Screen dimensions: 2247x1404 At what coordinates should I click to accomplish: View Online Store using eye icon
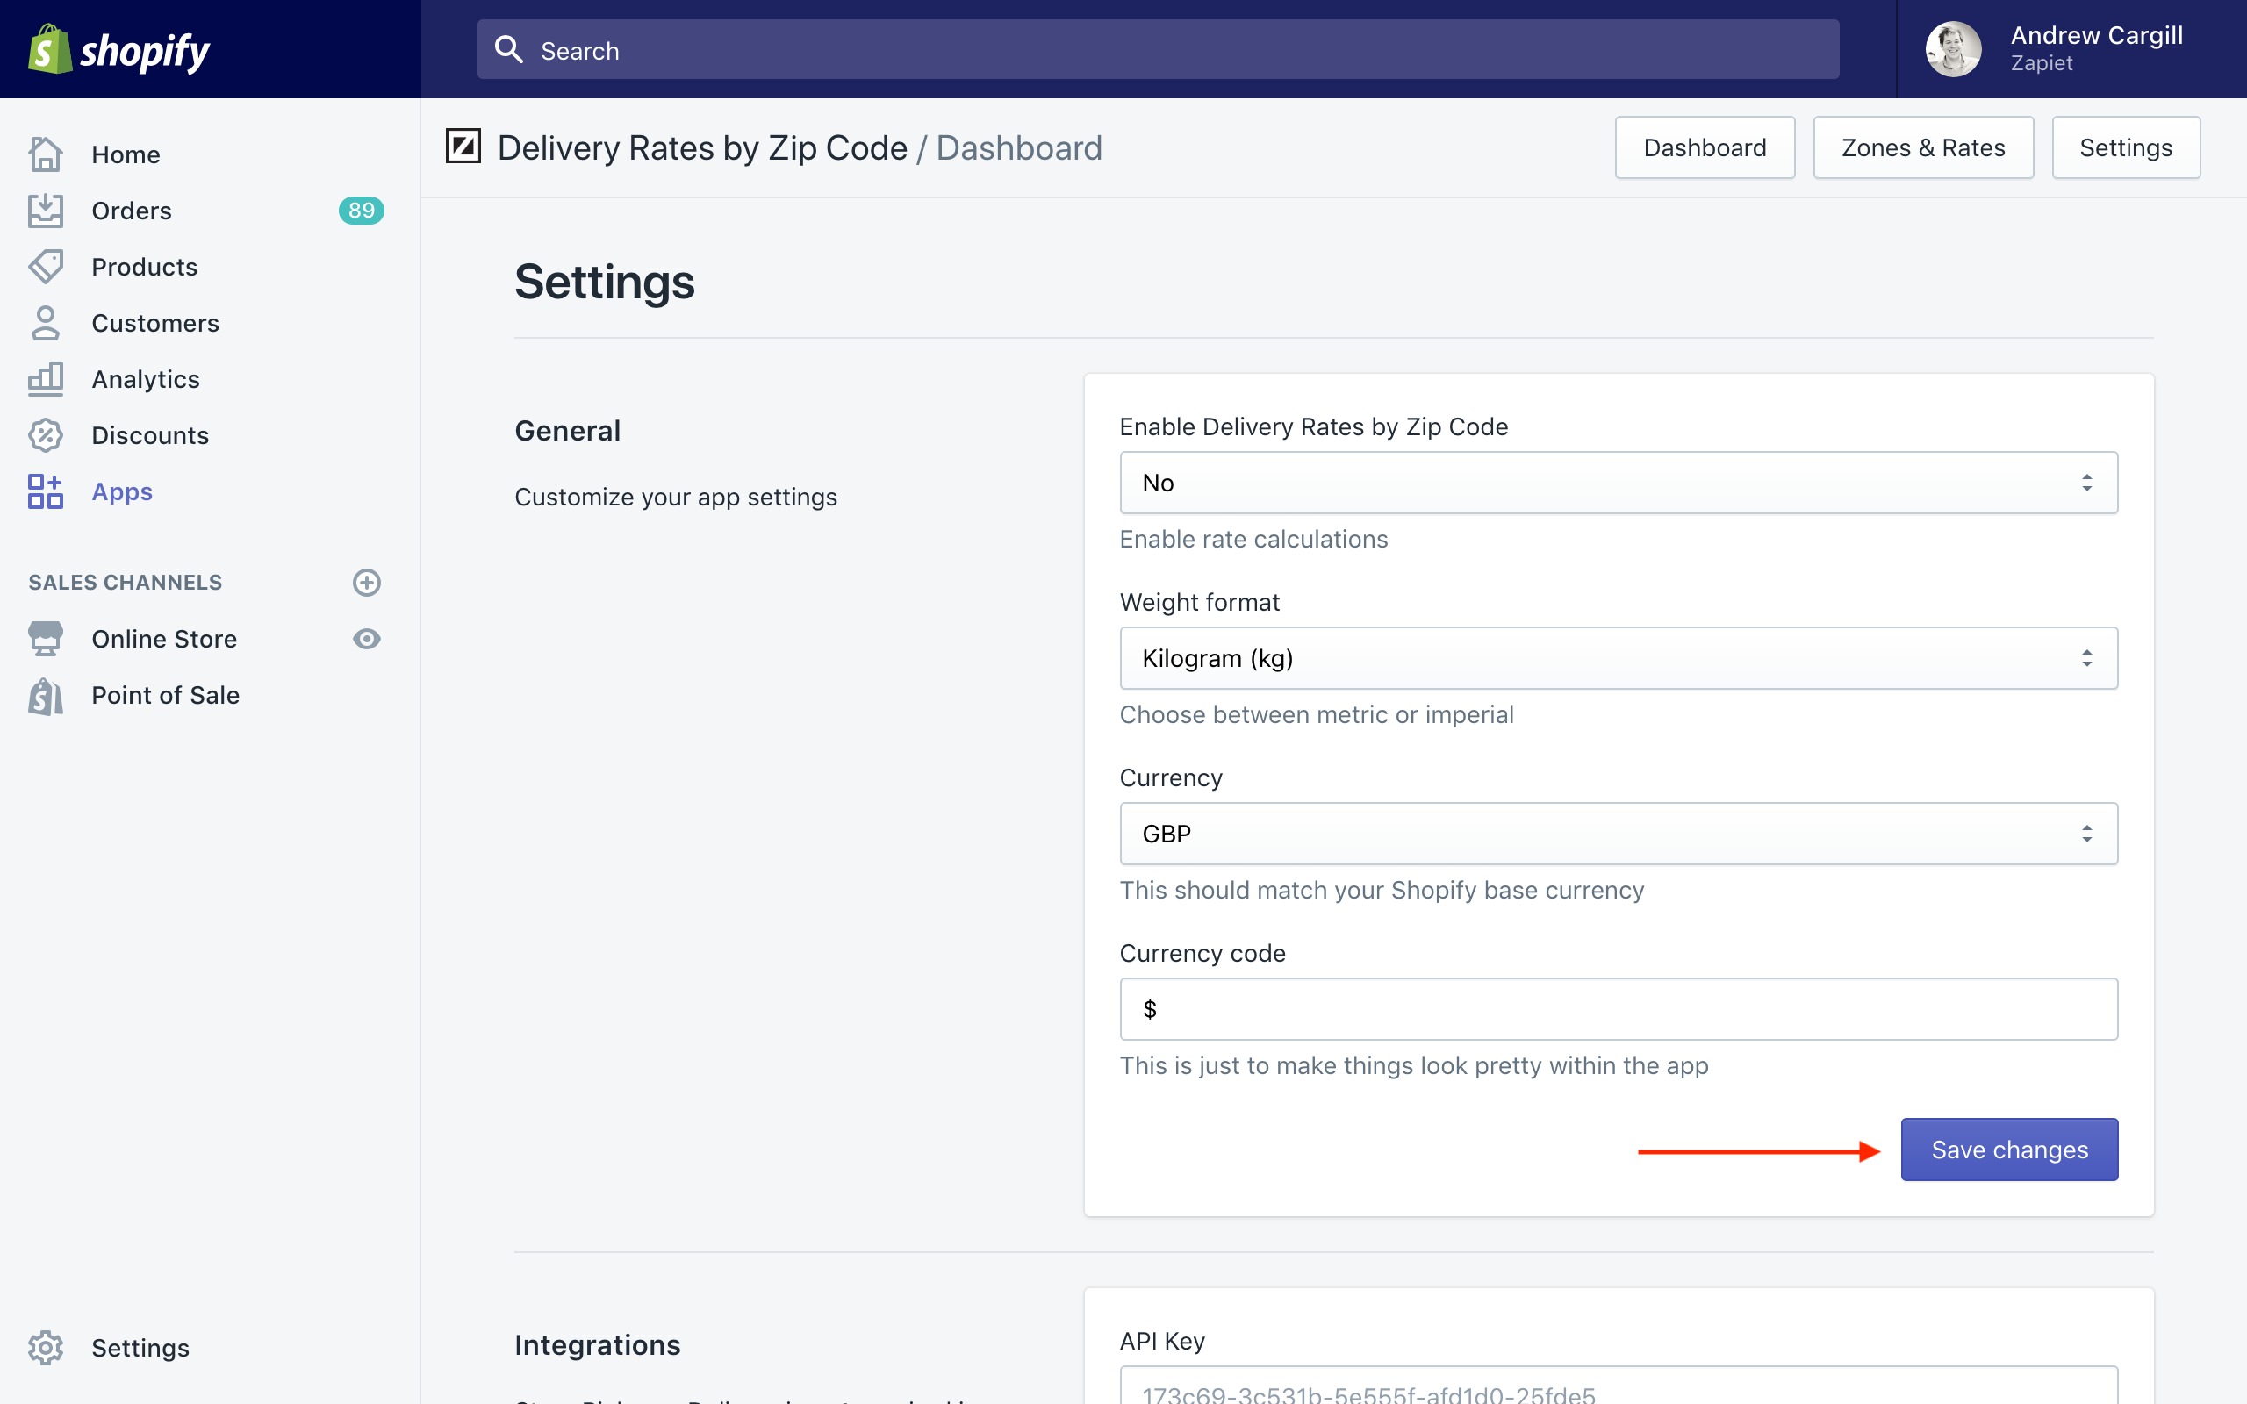367,639
